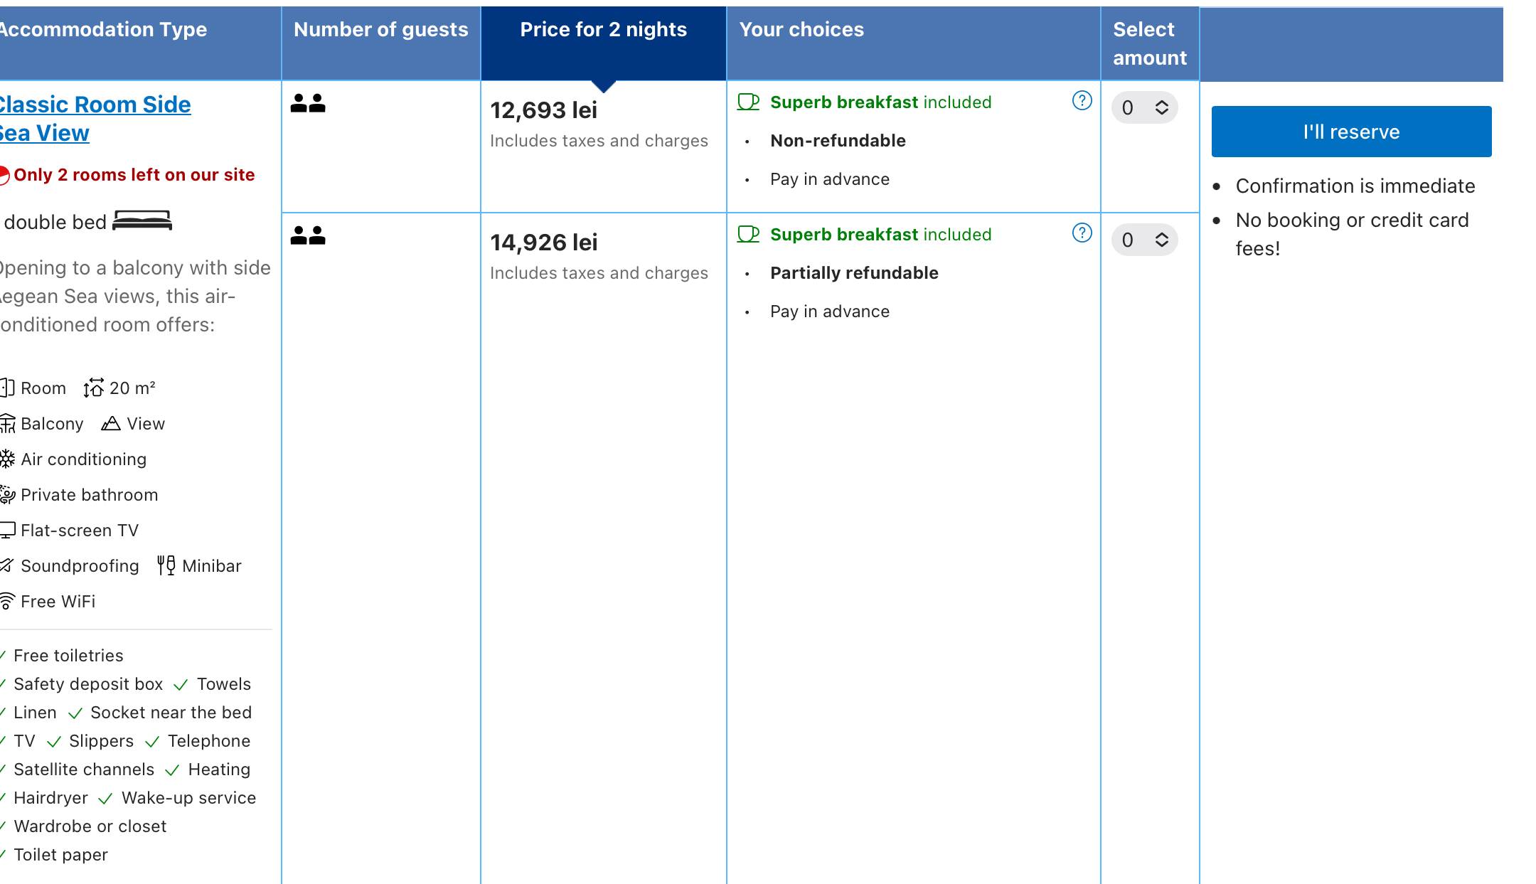This screenshot has height=884, width=1536.
Task: Click Superb breakfast included in second option
Action: 880,235
